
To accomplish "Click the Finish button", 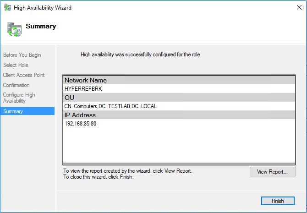I will (278, 201).
